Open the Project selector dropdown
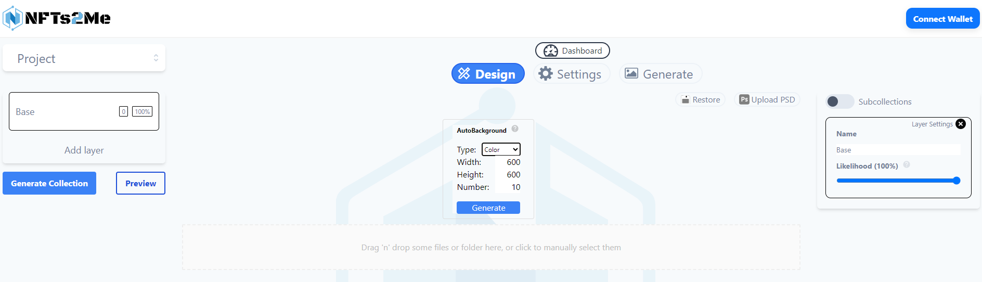Viewport: 982px width, 282px height. point(84,58)
